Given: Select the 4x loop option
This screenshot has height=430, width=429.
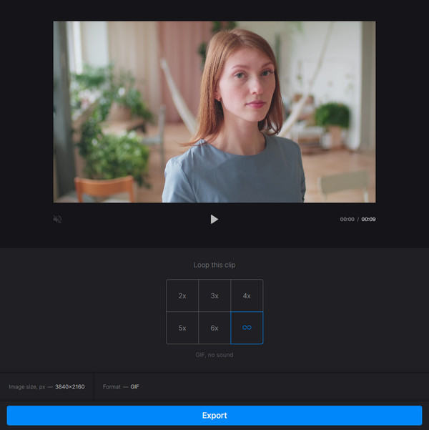Looking at the screenshot, I should [x=247, y=295].
